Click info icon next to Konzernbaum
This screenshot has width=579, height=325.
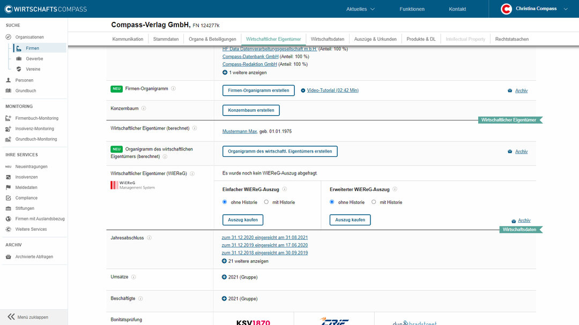[x=144, y=109]
